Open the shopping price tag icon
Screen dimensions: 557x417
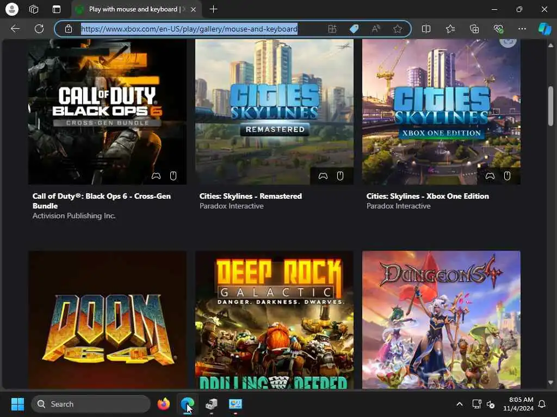coord(354,29)
